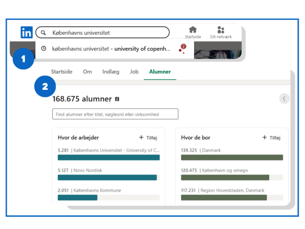Open the Dit netværk people icon

[221, 30]
